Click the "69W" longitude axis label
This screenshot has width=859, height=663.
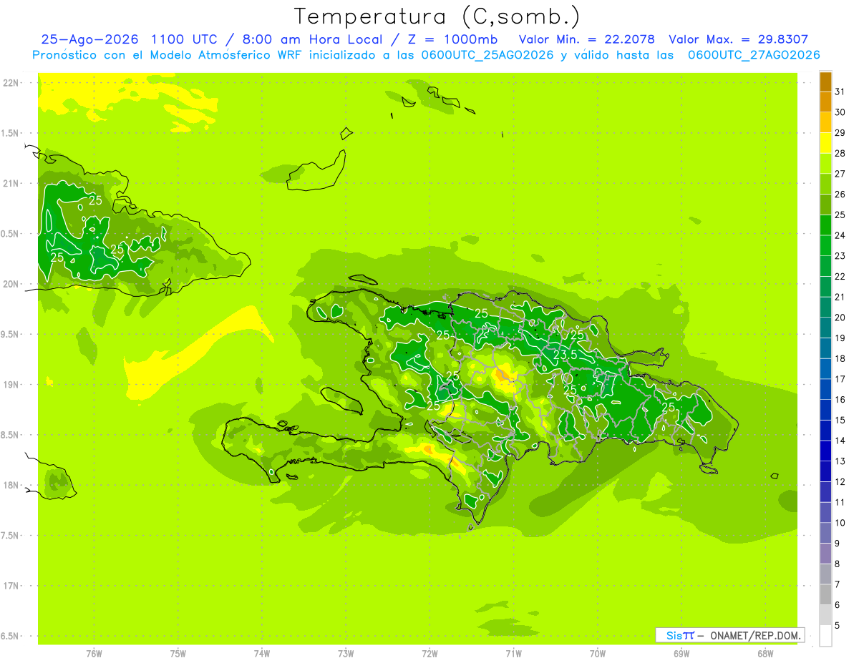pyautogui.click(x=681, y=654)
